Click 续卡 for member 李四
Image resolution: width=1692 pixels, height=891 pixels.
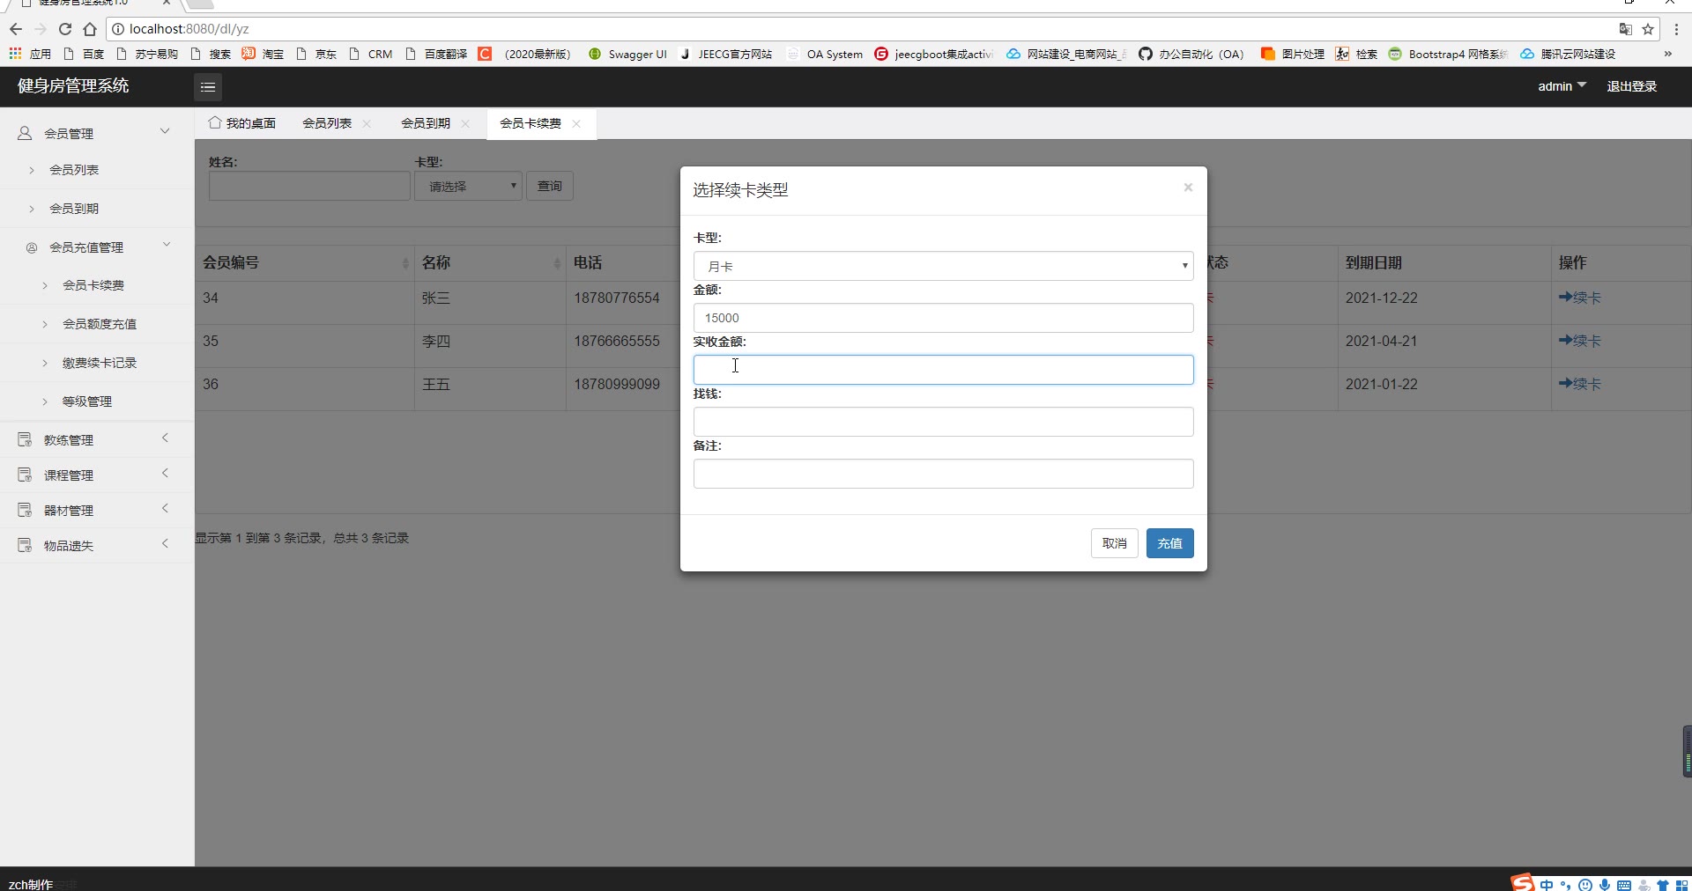tap(1579, 341)
